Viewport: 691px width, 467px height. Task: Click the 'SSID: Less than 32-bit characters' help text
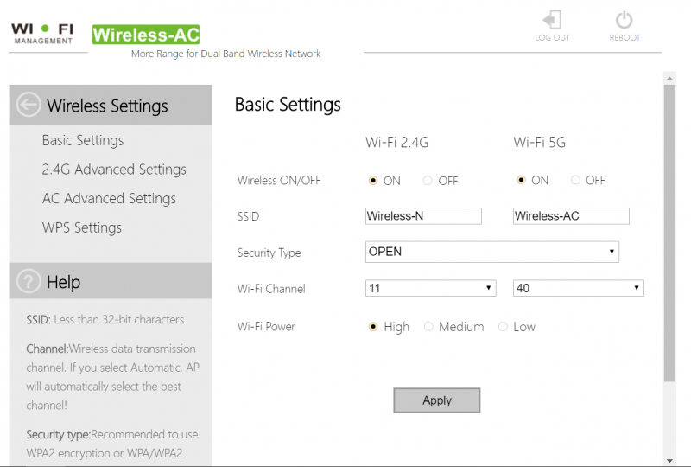(105, 320)
